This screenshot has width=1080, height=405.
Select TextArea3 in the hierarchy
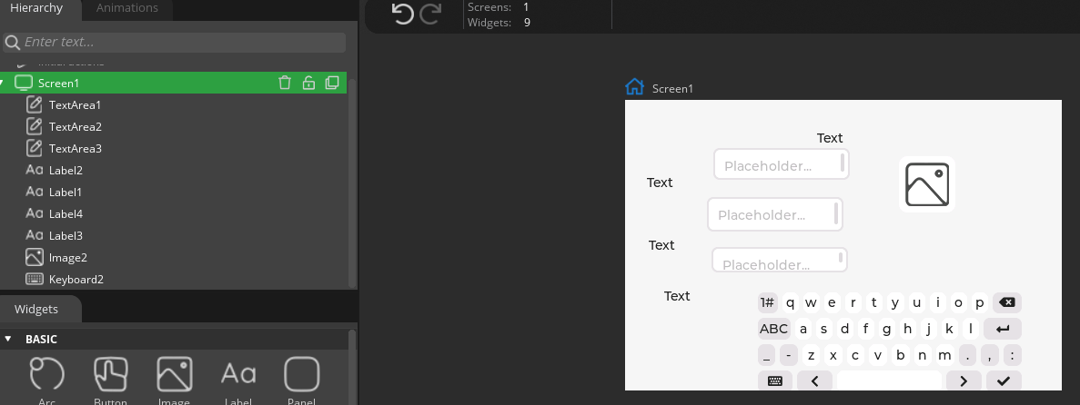click(x=76, y=149)
